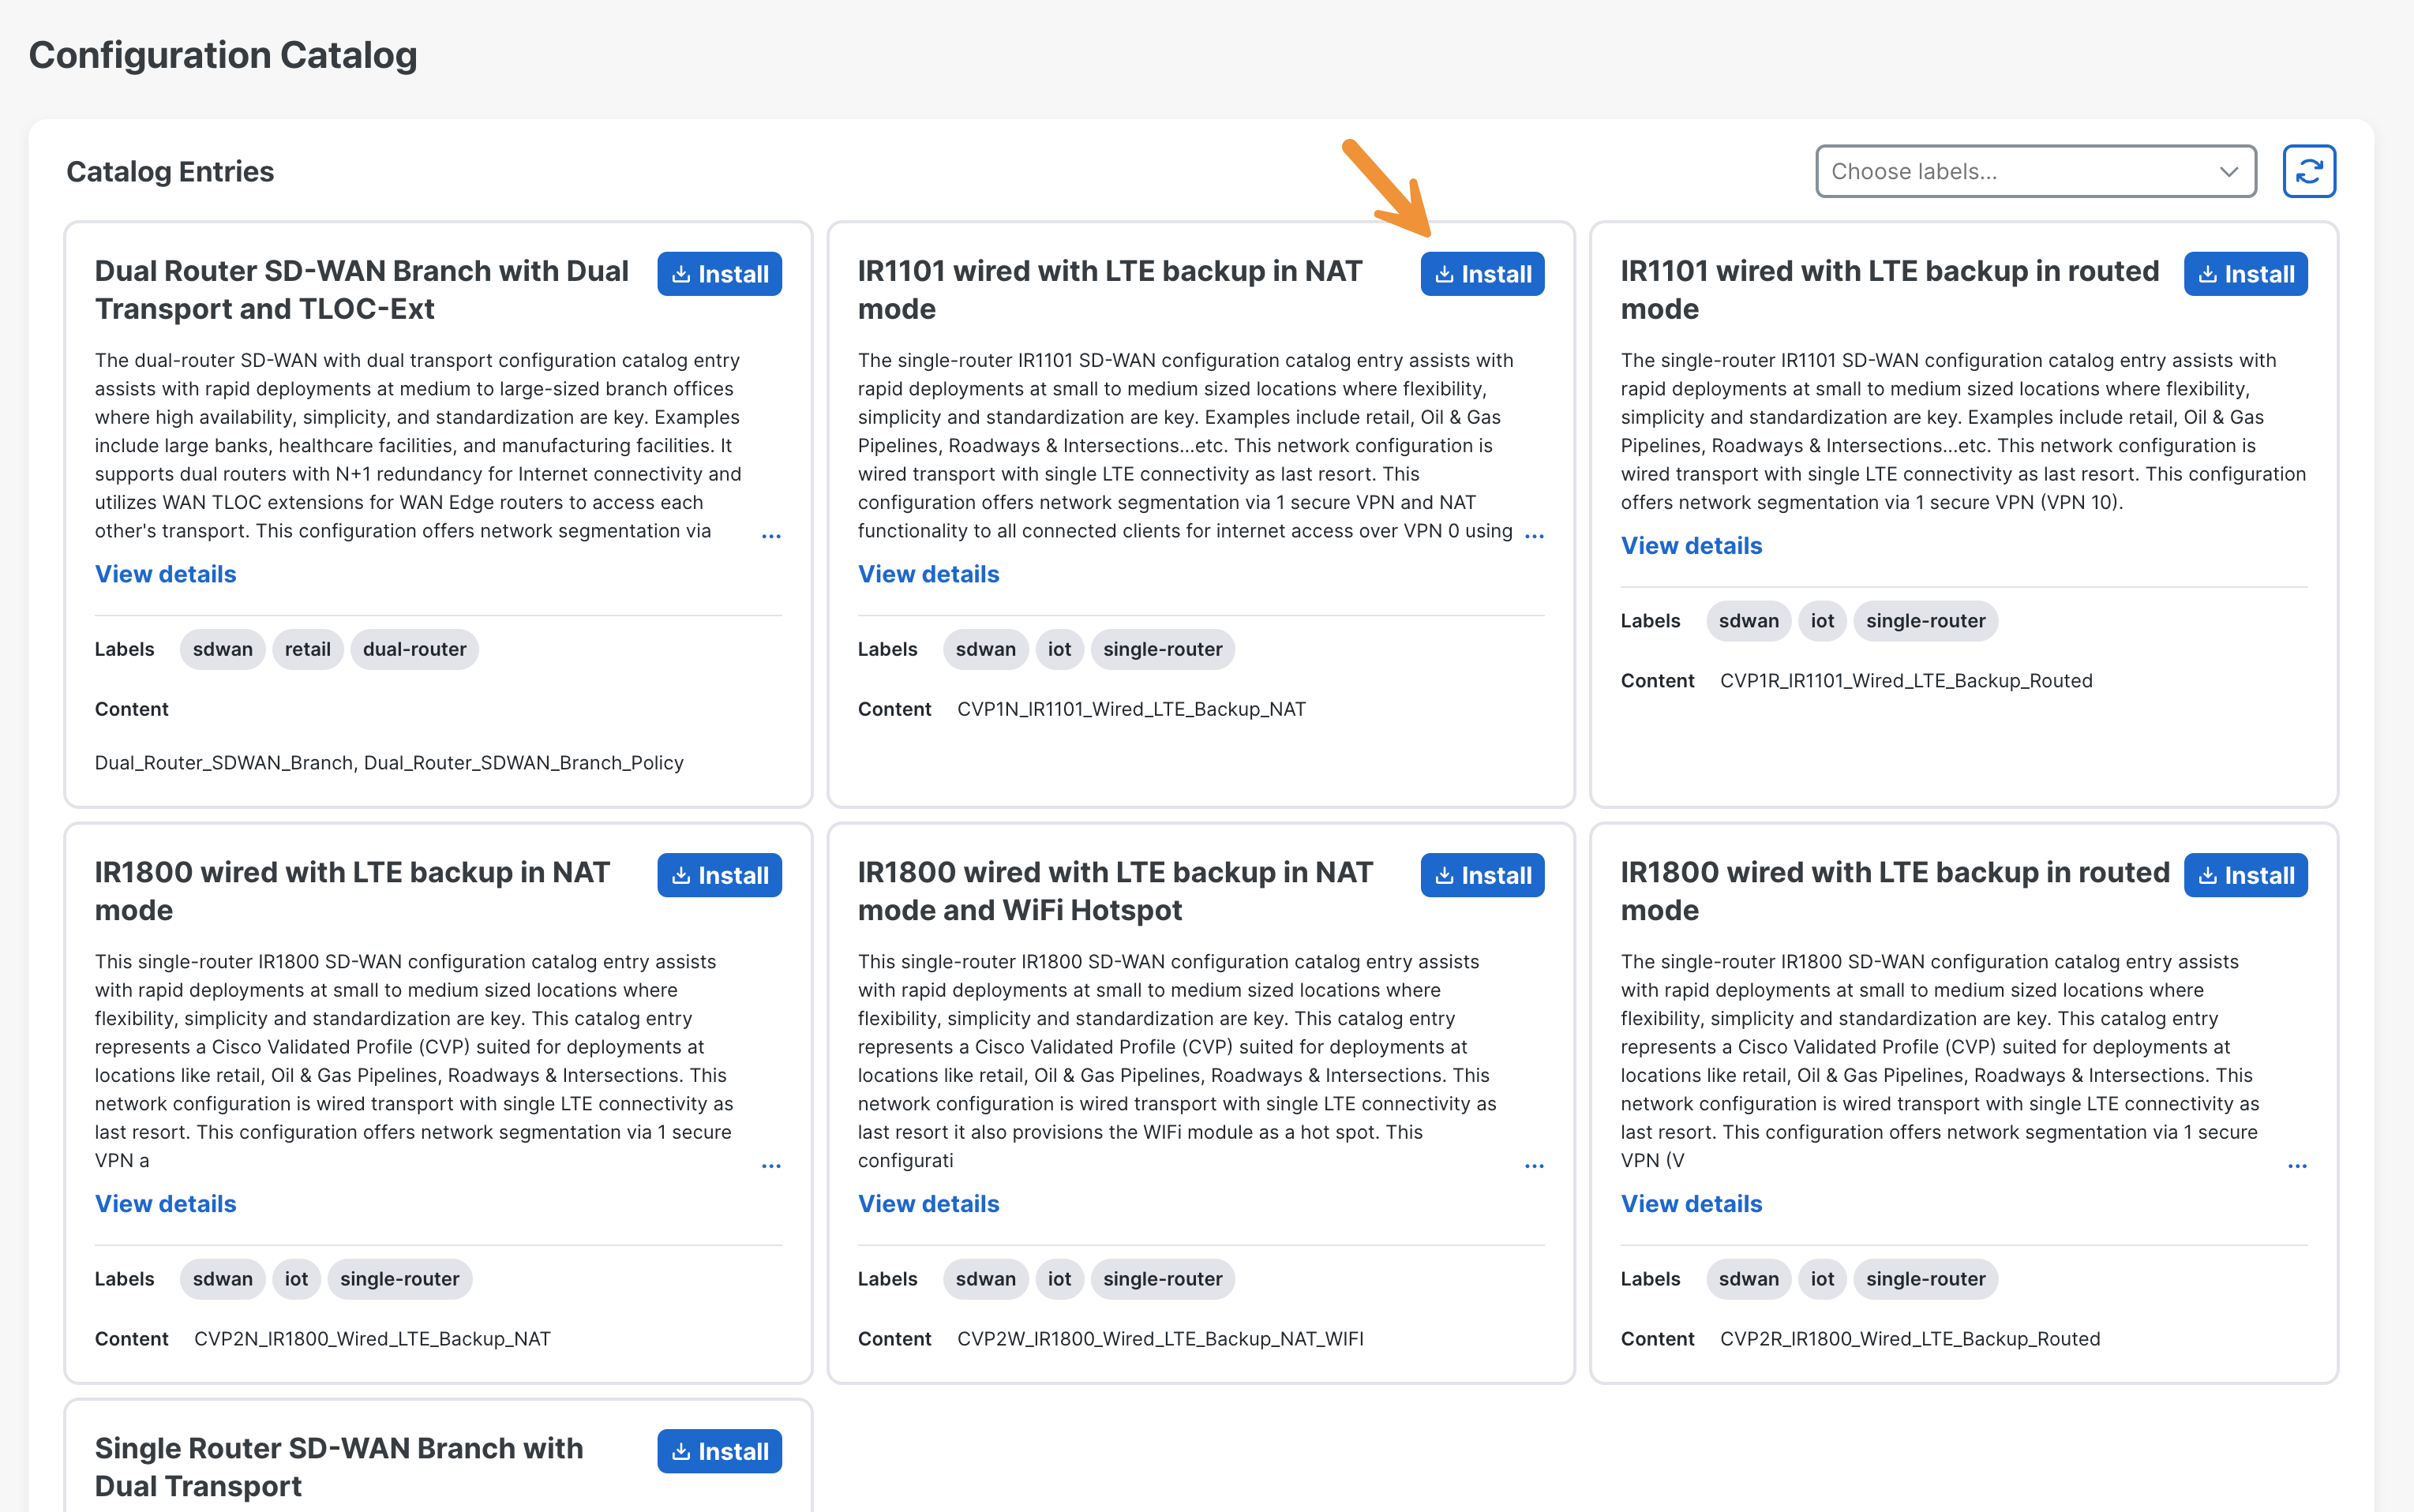The image size is (2414, 1512).
Task: Select content CVP2W_IR1800_Wired_LTE_Backup_NAT_WIFI
Action: click(1160, 1339)
